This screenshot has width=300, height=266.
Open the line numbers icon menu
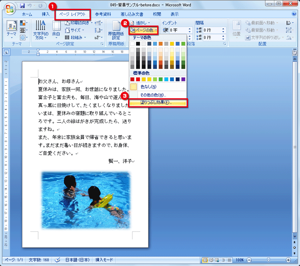(98, 30)
